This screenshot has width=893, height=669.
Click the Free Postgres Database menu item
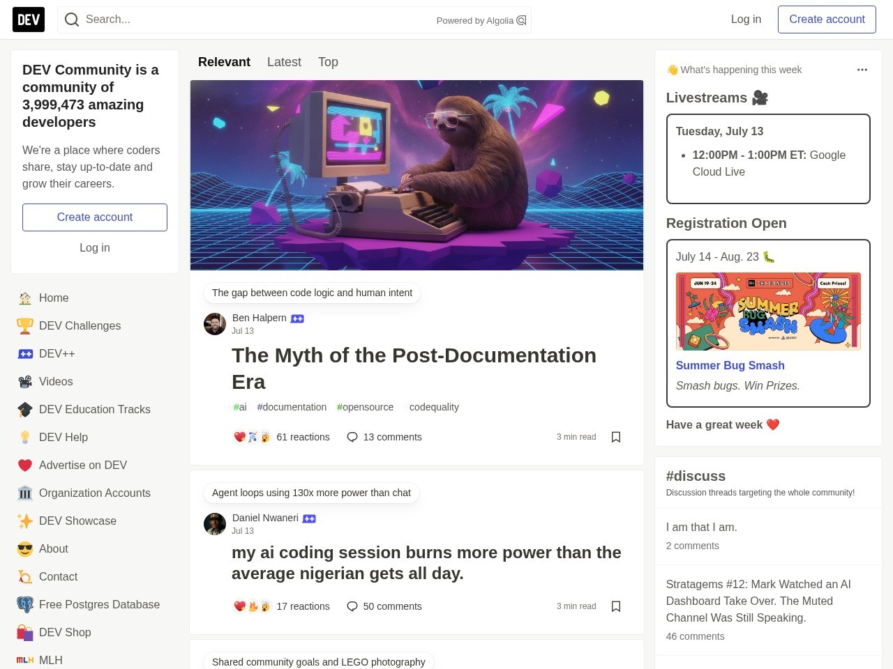point(95,605)
